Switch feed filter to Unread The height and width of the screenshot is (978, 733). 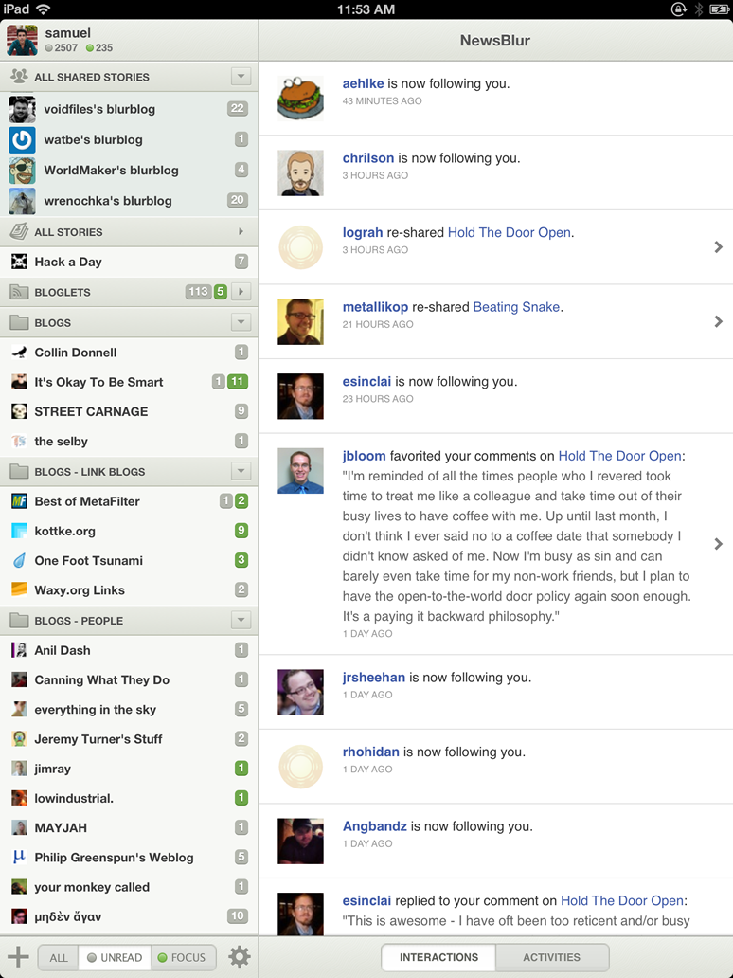pyautogui.click(x=114, y=957)
